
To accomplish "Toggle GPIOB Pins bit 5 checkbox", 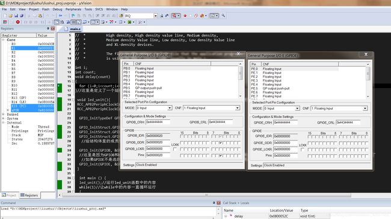I will tap(220, 155).
